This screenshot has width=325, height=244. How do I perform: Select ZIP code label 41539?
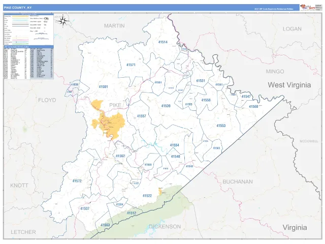point(166,106)
